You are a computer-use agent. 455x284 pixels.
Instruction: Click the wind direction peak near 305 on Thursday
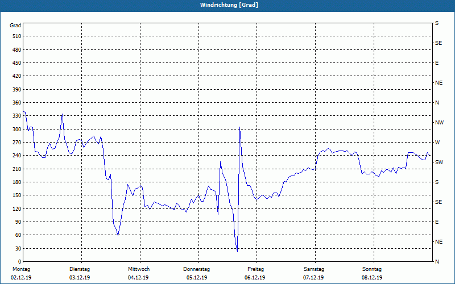tap(239, 127)
